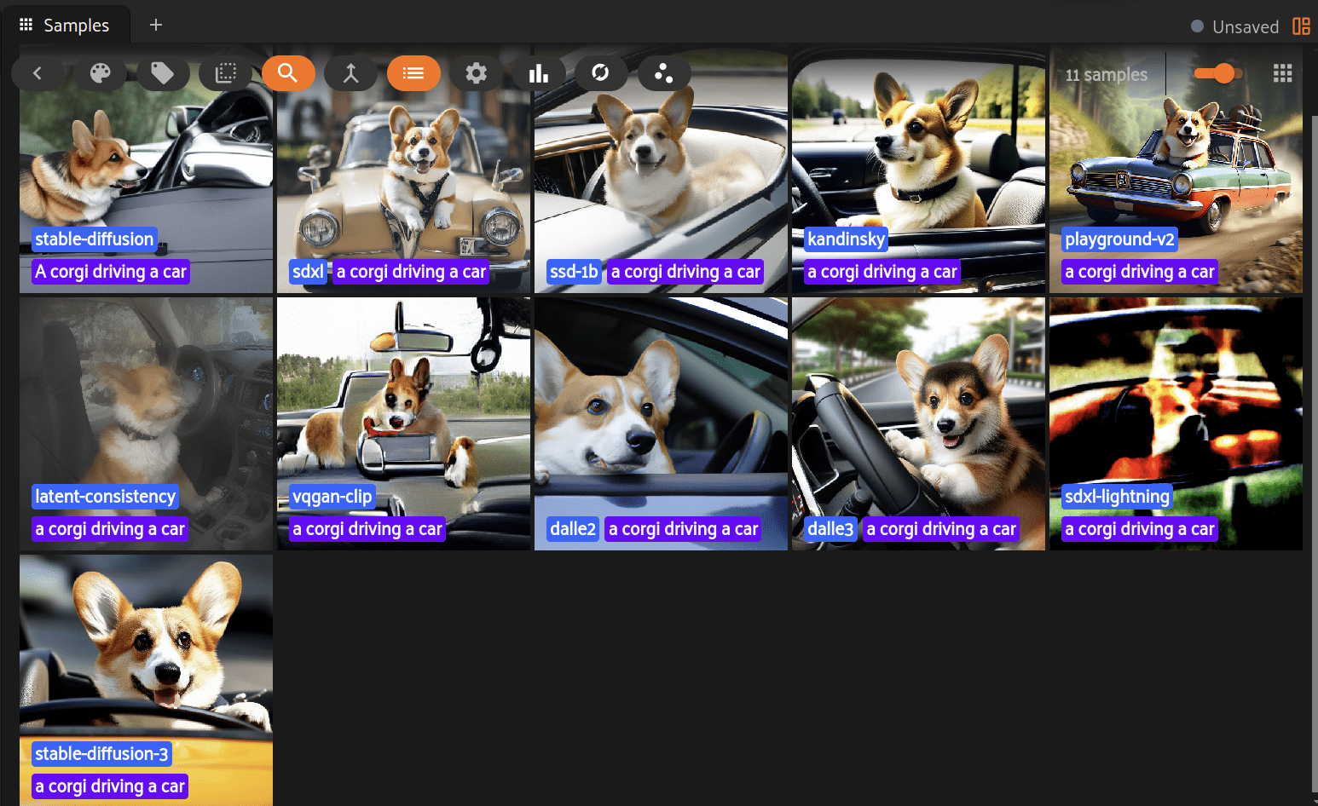This screenshot has height=806, width=1318.
Task: Click the 11 samples count text
Action: [1107, 75]
